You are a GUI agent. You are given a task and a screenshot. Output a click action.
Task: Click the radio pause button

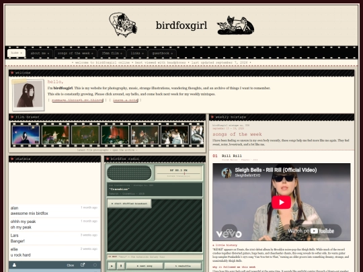(121, 266)
